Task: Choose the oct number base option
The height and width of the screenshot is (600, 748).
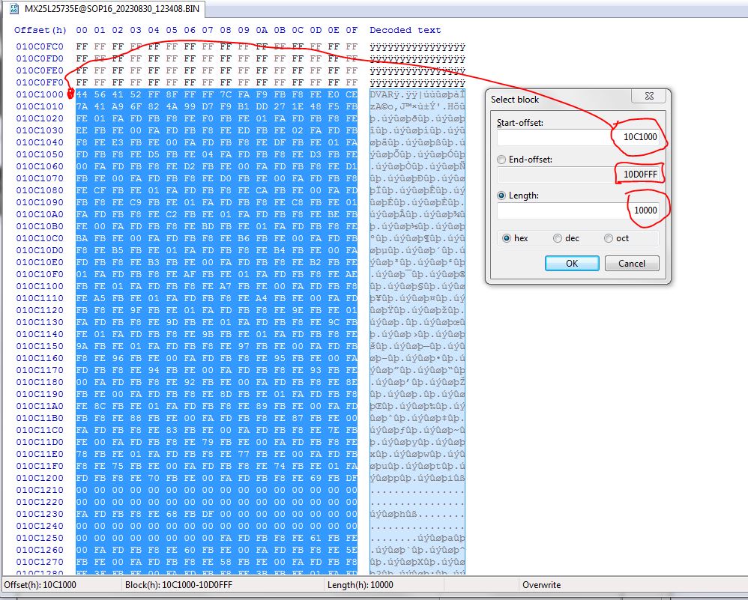Action: (x=616, y=238)
